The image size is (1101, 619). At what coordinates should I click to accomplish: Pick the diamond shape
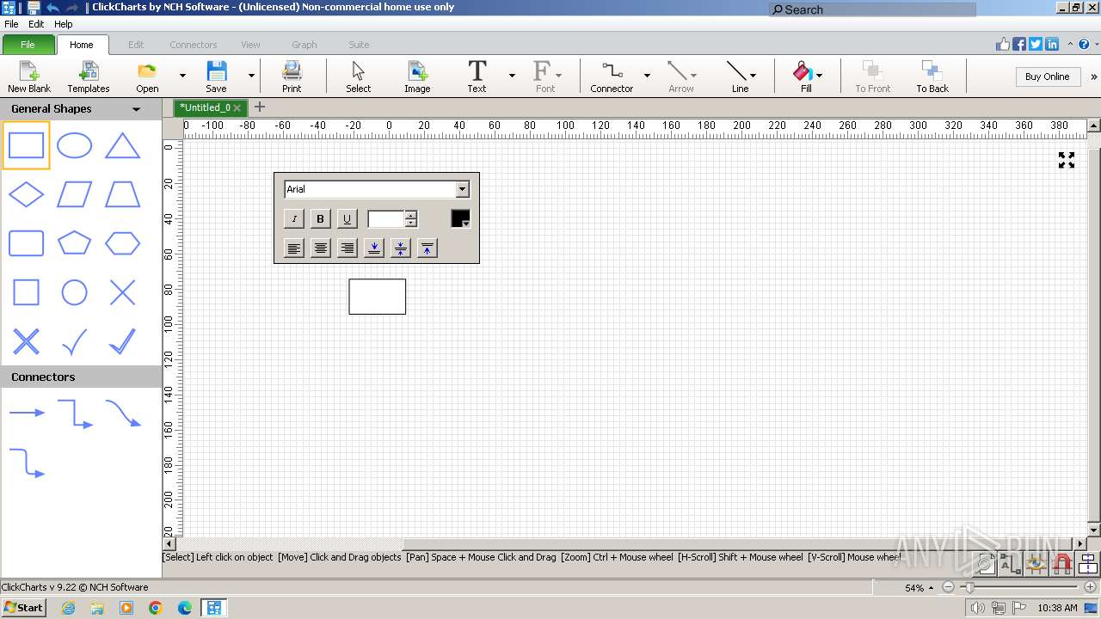click(26, 194)
